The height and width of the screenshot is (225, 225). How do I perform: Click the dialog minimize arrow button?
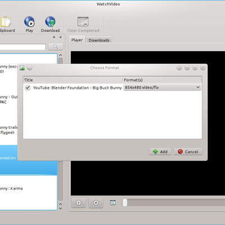pyautogui.click(x=187, y=67)
